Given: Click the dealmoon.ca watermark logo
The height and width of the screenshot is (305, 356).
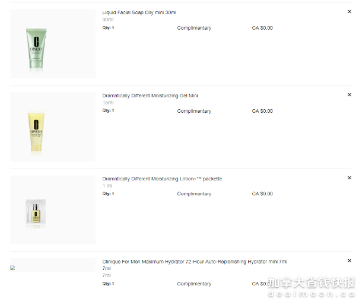Looking at the screenshot, I should pyautogui.click(x=311, y=287).
